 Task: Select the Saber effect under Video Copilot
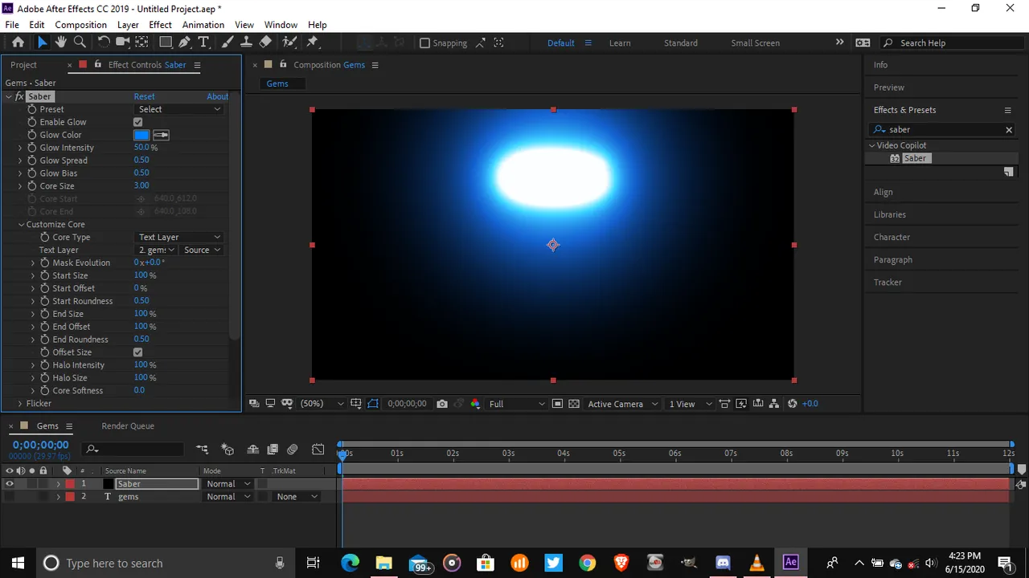pyautogui.click(x=915, y=158)
